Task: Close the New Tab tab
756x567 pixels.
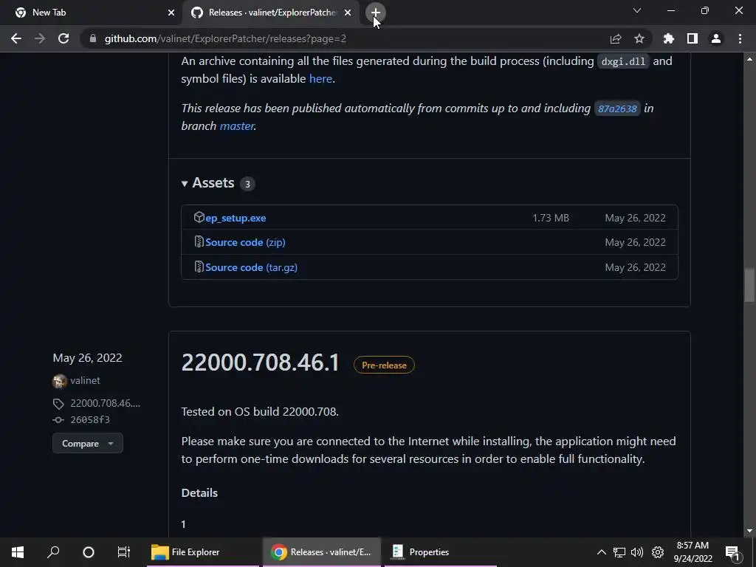Action: tap(171, 13)
